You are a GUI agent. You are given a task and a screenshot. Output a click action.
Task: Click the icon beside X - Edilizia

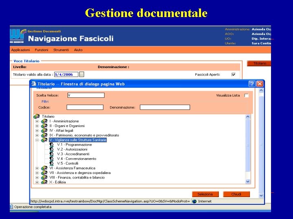coord(44,182)
